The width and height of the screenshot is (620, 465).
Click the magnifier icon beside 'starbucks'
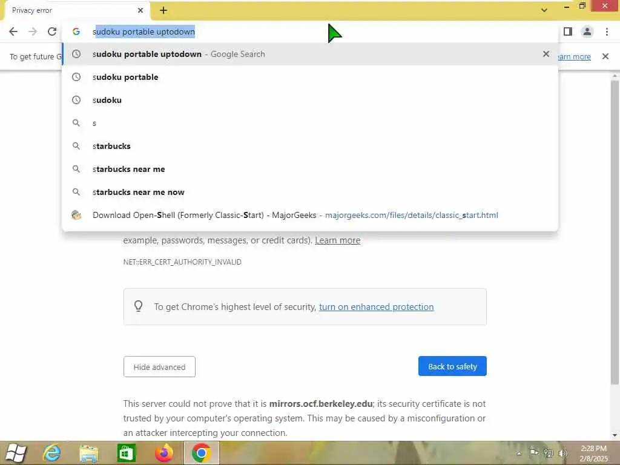pyautogui.click(x=76, y=146)
